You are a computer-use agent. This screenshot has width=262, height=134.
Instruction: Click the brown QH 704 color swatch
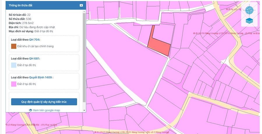[14, 46]
